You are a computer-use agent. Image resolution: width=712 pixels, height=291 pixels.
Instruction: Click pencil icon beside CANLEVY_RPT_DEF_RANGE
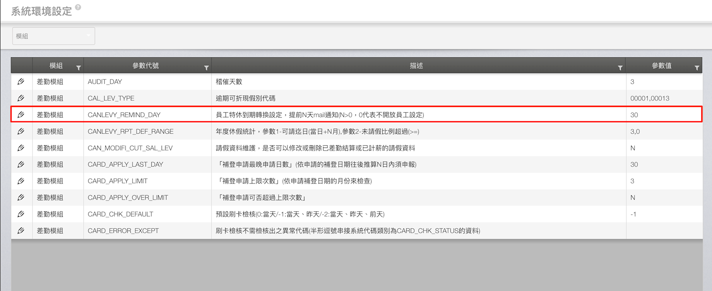click(21, 132)
